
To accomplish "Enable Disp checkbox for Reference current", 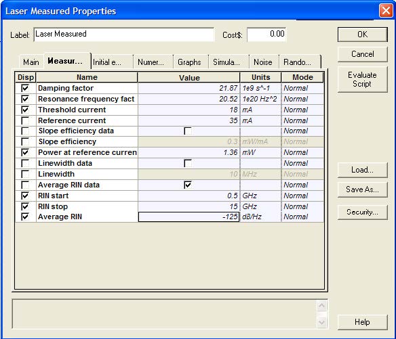I will click(x=25, y=120).
